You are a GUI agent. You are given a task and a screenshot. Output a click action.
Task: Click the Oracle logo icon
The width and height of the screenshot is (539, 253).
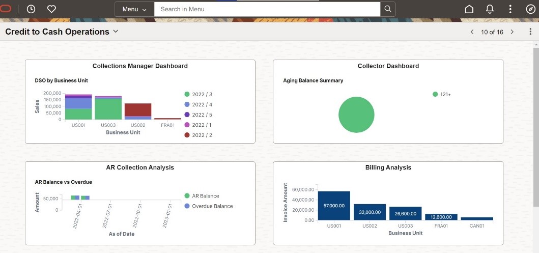[6, 9]
